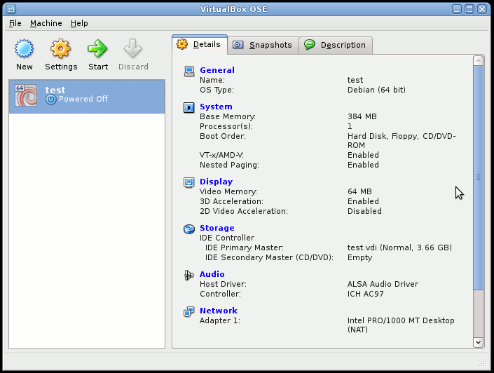Click the Audio section speaker icon
This screenshot has width=494, height=373.
click(x=188, y=276)
